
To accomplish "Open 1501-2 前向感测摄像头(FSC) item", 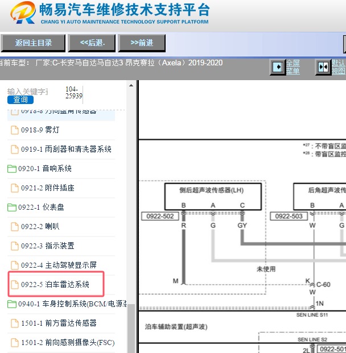I will [x=68, y=343].
